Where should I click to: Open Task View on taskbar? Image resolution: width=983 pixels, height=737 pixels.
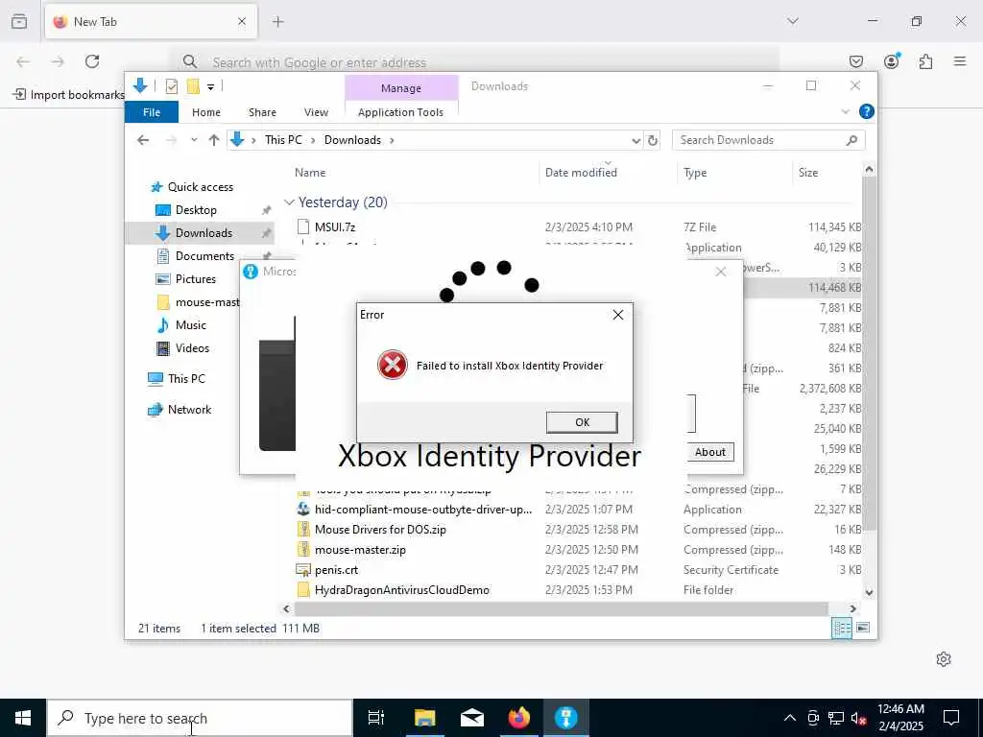click(376, 718)
